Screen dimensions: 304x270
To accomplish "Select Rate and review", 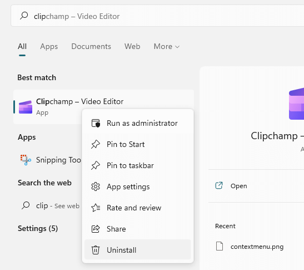I will pos(138,208).
